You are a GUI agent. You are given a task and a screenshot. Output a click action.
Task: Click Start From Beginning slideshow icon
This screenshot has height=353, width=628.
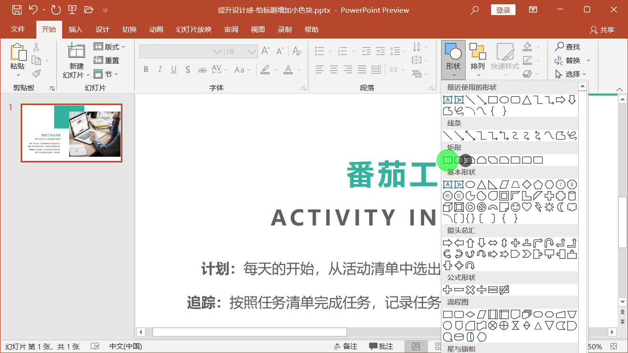click(x=72, y=10)
